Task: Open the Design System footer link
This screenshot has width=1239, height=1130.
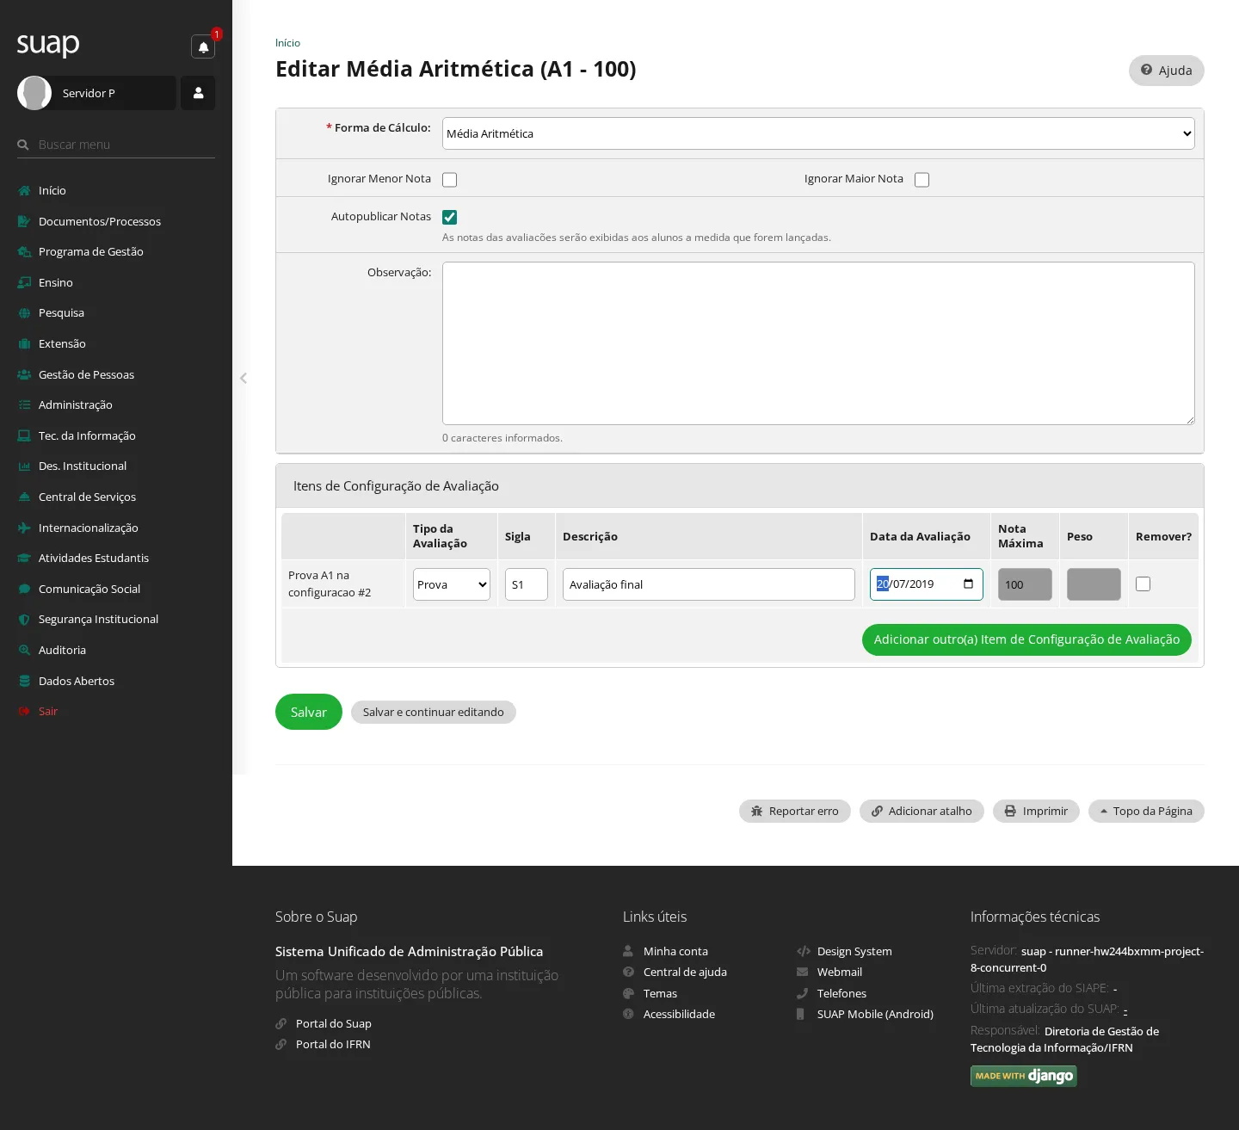Action: [854, 951]
